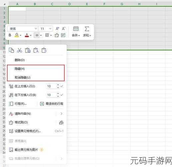Select 在上方插入行(I) menu entry
The image size is (172, 167).
[25, 86]
